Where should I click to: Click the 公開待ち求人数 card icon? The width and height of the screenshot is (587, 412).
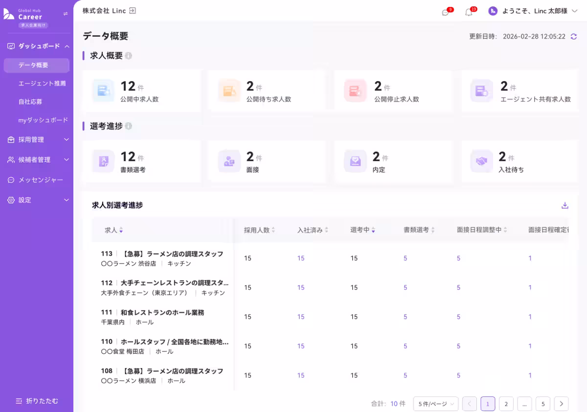click(229, 91)
